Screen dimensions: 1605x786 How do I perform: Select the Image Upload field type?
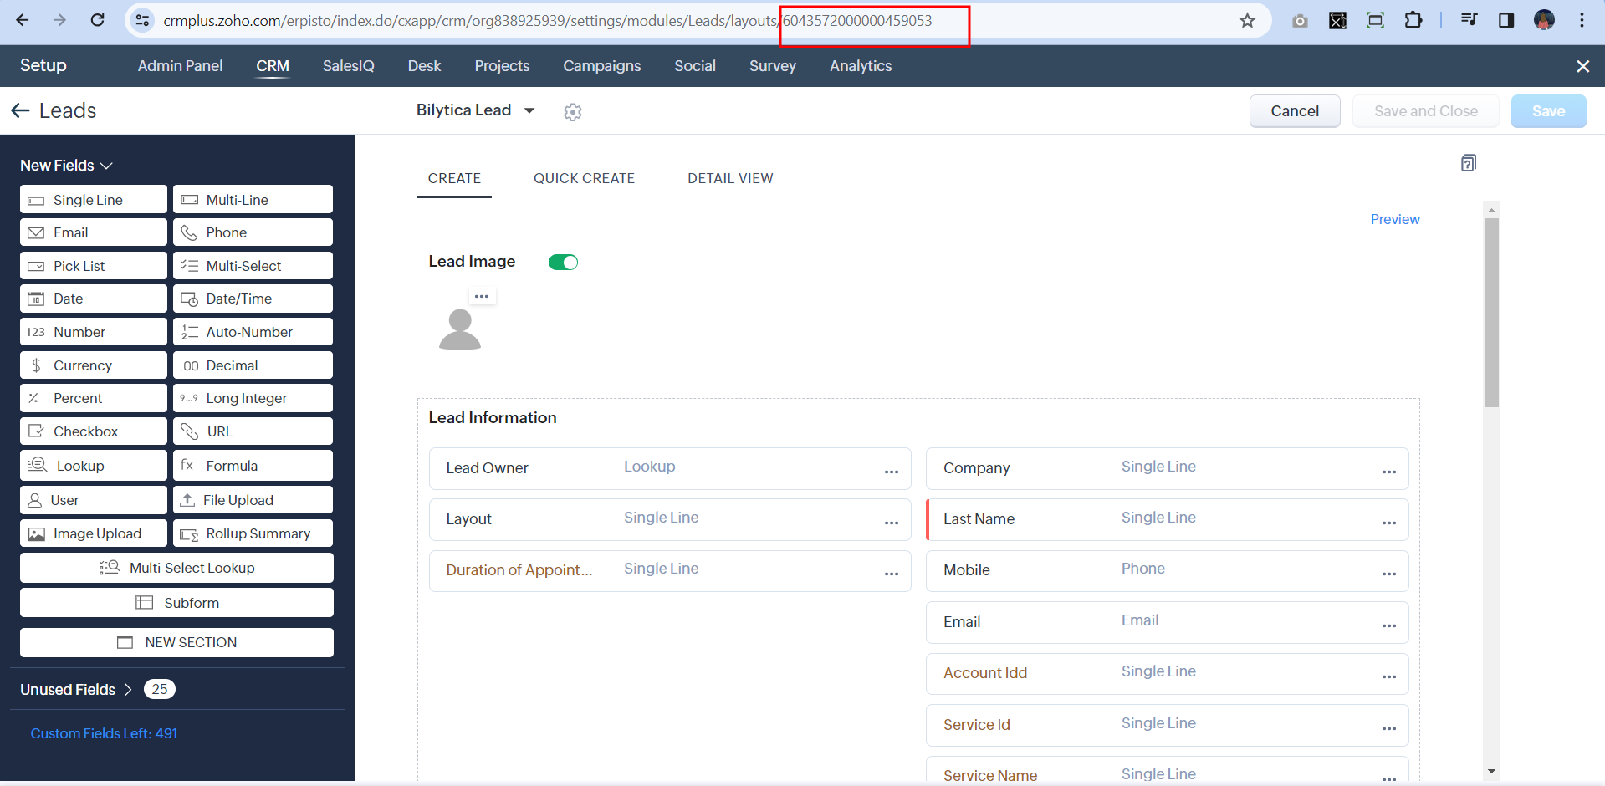pos(94,533)
